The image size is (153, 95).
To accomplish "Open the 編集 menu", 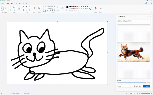I will pos(8,3).
